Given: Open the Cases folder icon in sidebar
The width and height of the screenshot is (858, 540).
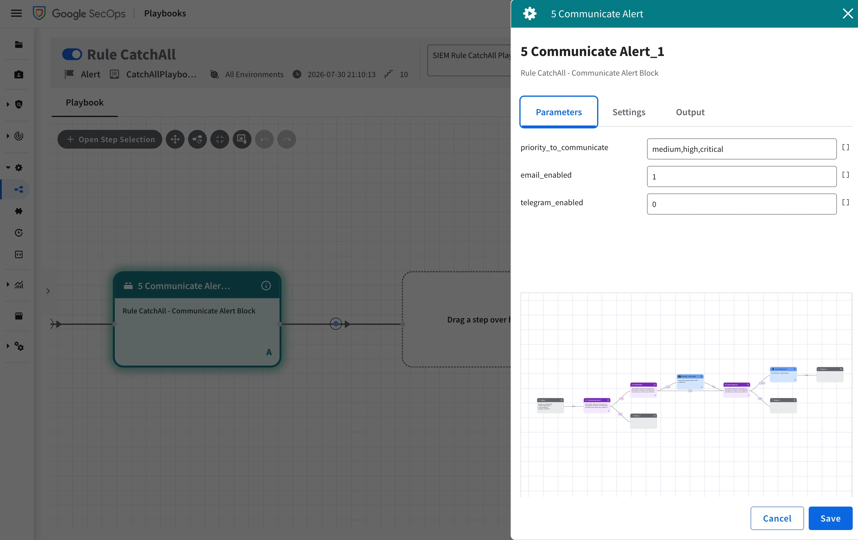Looking at the screenshot, I should pos(19,45).
